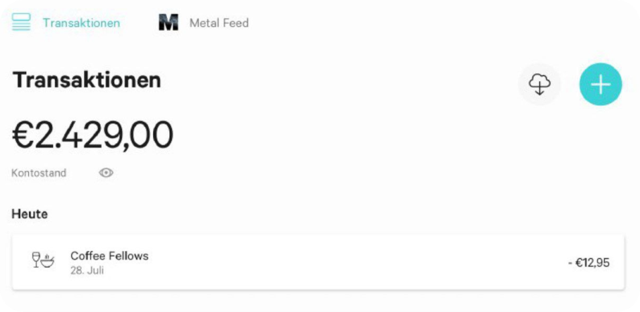Click the white plus sign in the teal circle
Viewport: 640px width, 312px height.
click(600, 85)
